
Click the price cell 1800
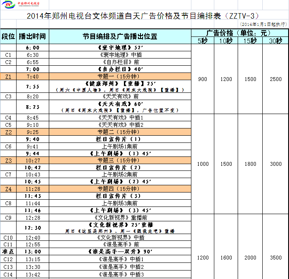click(250, 164)
